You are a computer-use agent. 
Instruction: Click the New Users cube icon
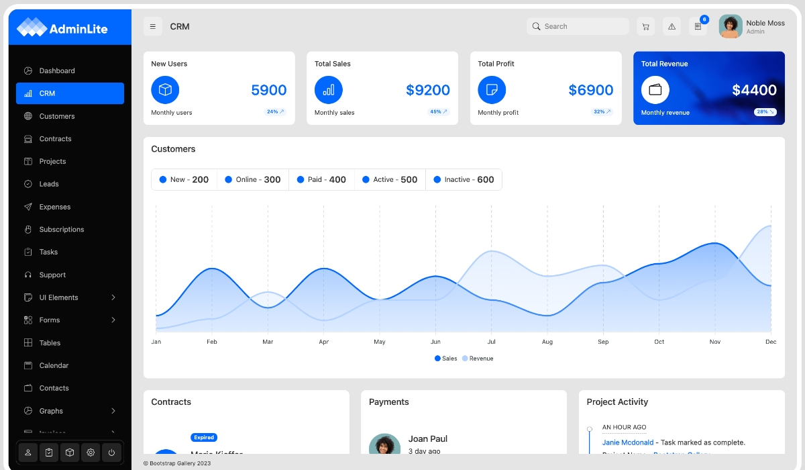165,90
